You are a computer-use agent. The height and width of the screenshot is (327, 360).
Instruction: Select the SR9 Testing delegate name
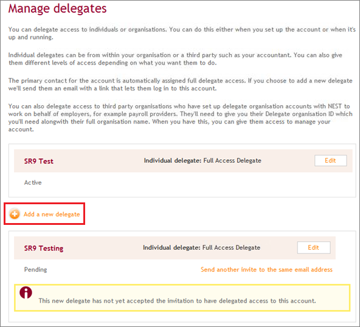click(x=44, y=249)
